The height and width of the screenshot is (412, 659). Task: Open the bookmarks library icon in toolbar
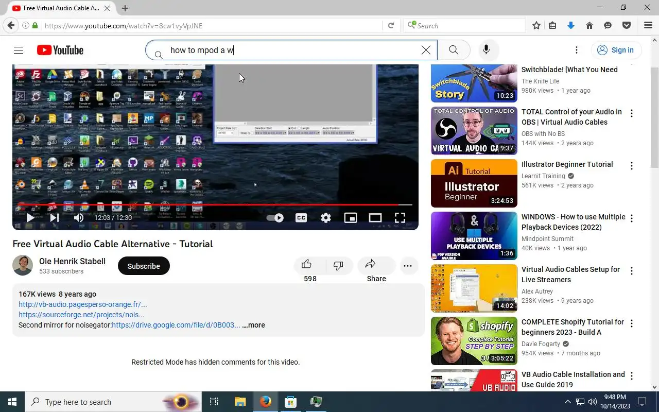click(552, 25)
